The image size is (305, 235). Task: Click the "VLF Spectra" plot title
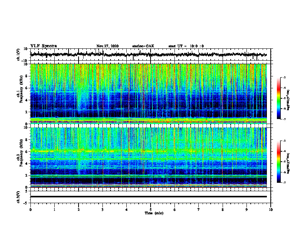click(44, 46)
